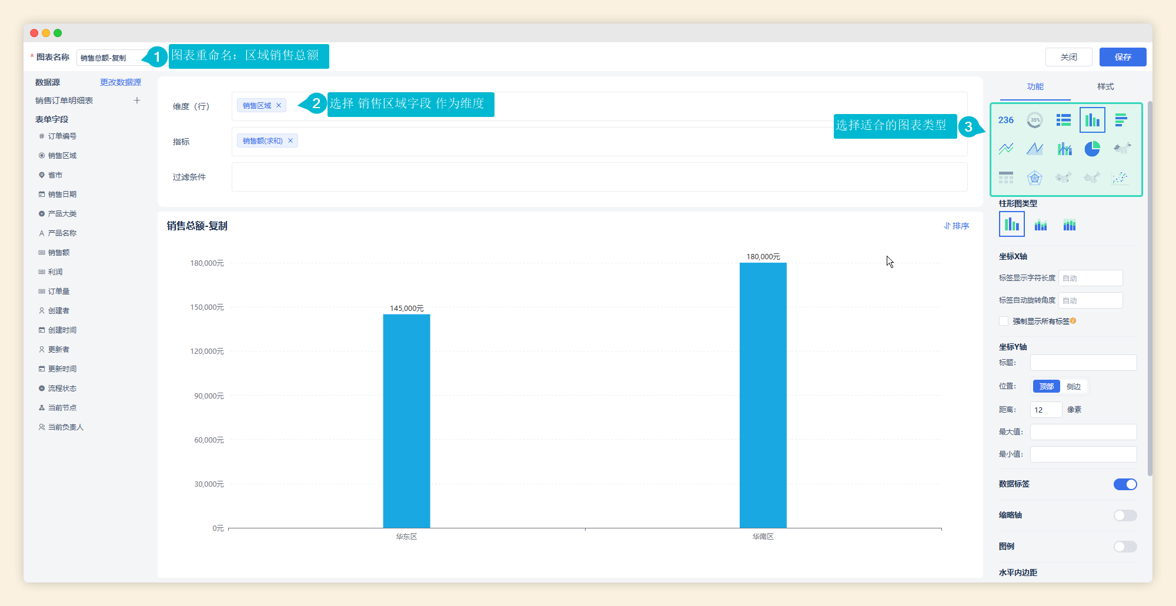The image size is (1176, 606).
Task: Enable the 缩略轴 switch
Action: coord(1125,515)
